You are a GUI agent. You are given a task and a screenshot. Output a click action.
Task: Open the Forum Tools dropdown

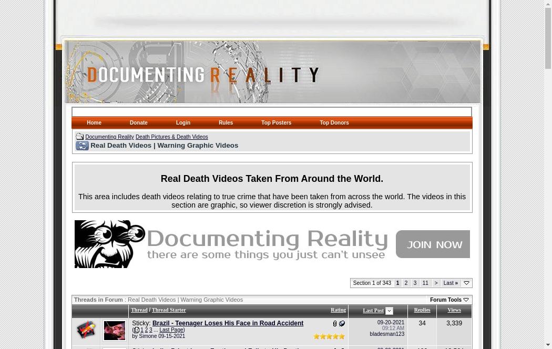click(449, 300)
